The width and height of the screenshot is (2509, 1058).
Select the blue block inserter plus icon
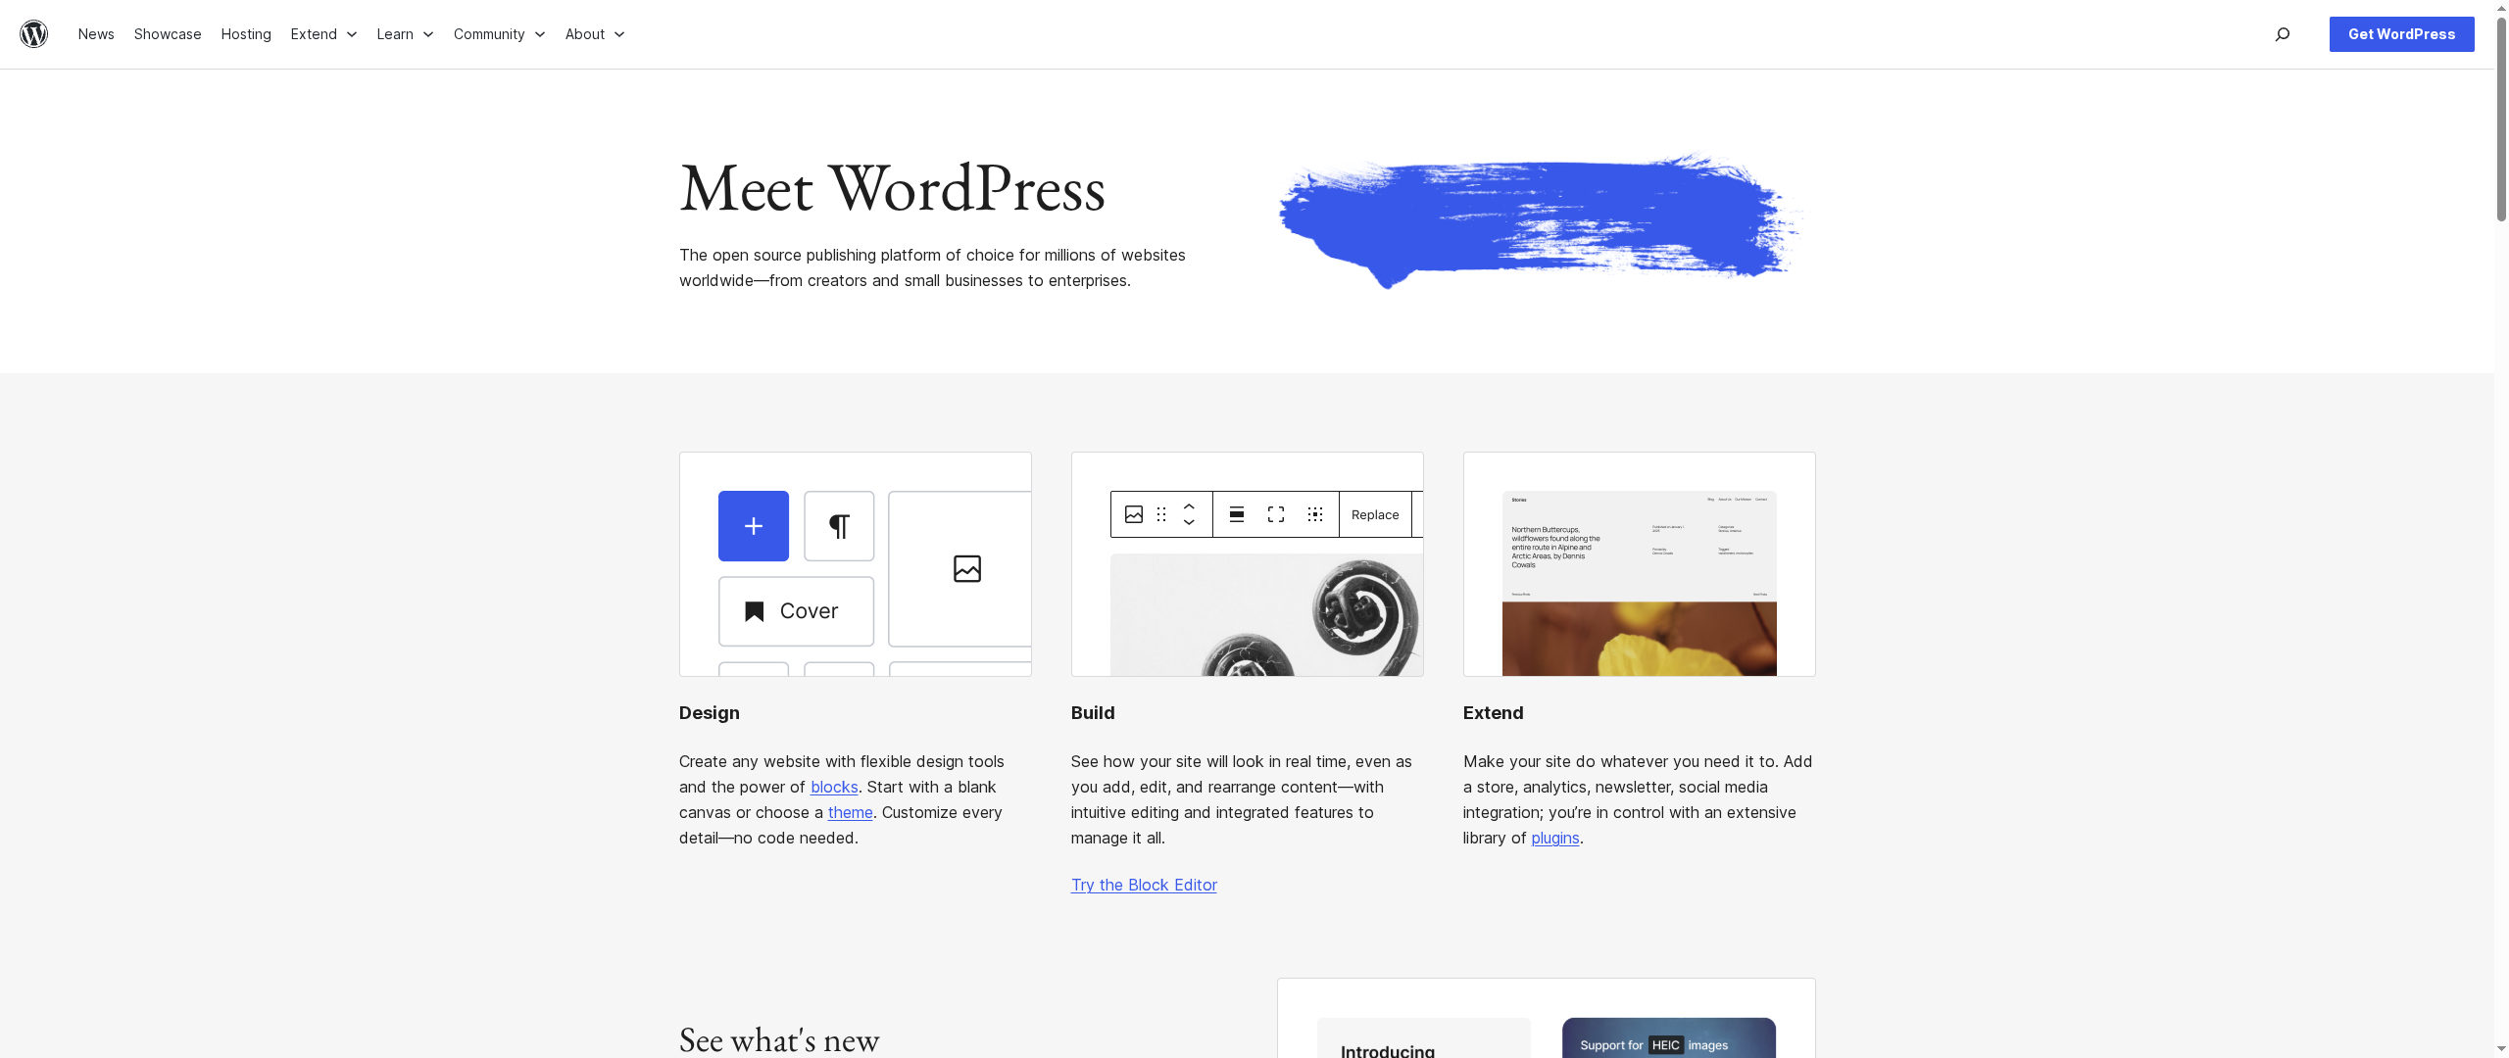753,526
